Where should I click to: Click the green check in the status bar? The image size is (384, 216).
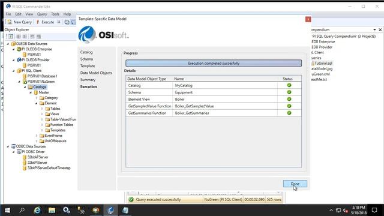click(x=131, y=200)
